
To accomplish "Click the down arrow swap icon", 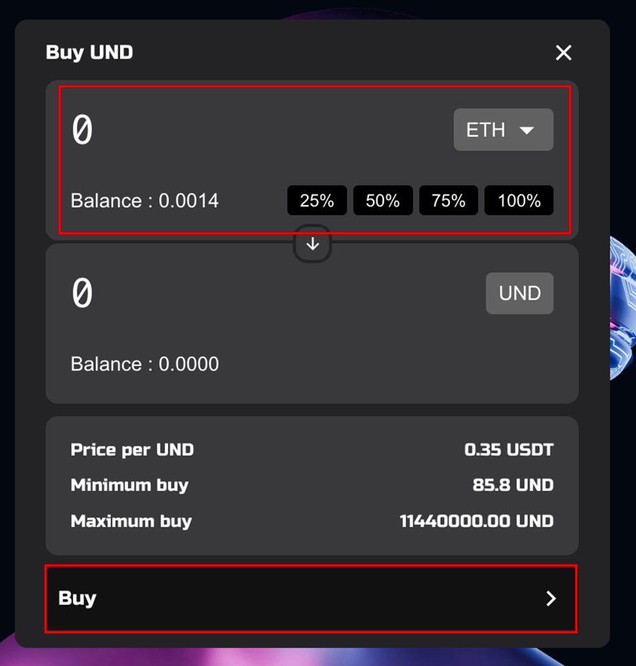I will [x=313, y=244].
